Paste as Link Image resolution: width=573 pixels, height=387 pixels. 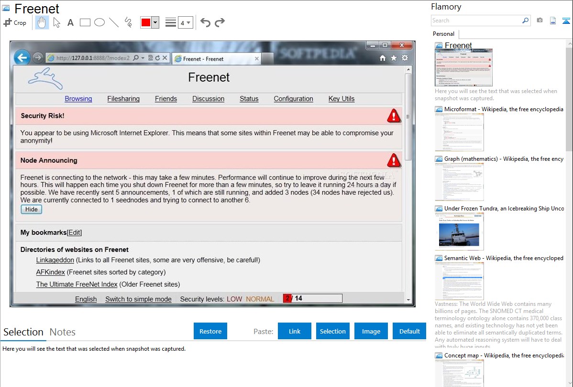tap(295, 331)
